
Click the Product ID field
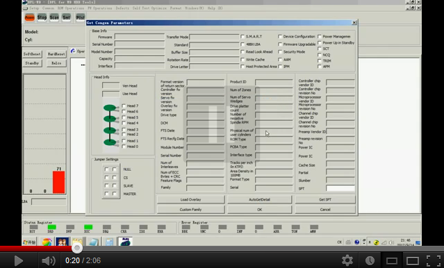(x=274, y=82)
